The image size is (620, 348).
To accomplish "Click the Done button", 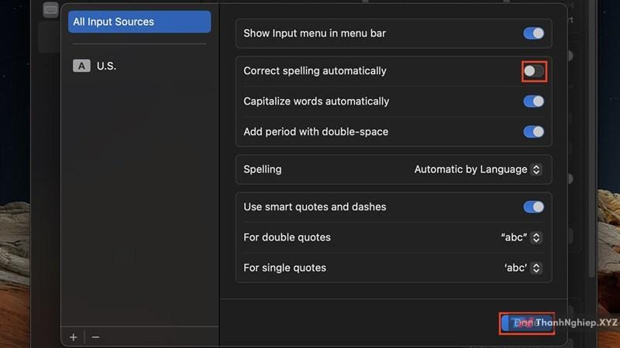I will pos(526,323).
